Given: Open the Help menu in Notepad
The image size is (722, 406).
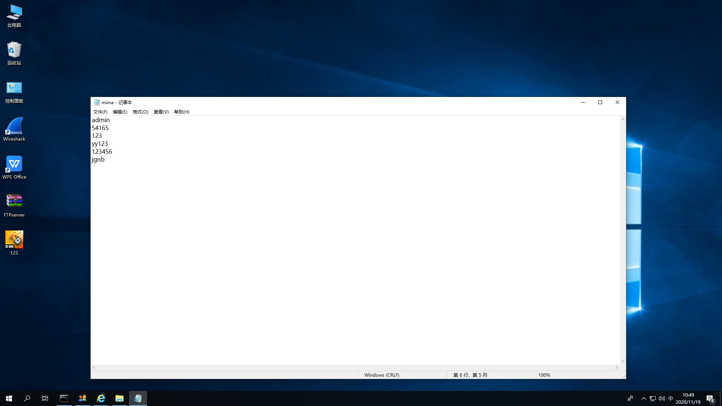Looking at the screenshot, I should 182,112.
